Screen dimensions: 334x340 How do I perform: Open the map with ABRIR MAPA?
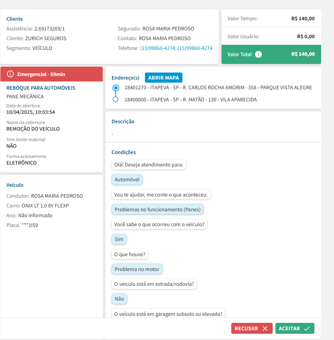163,78
